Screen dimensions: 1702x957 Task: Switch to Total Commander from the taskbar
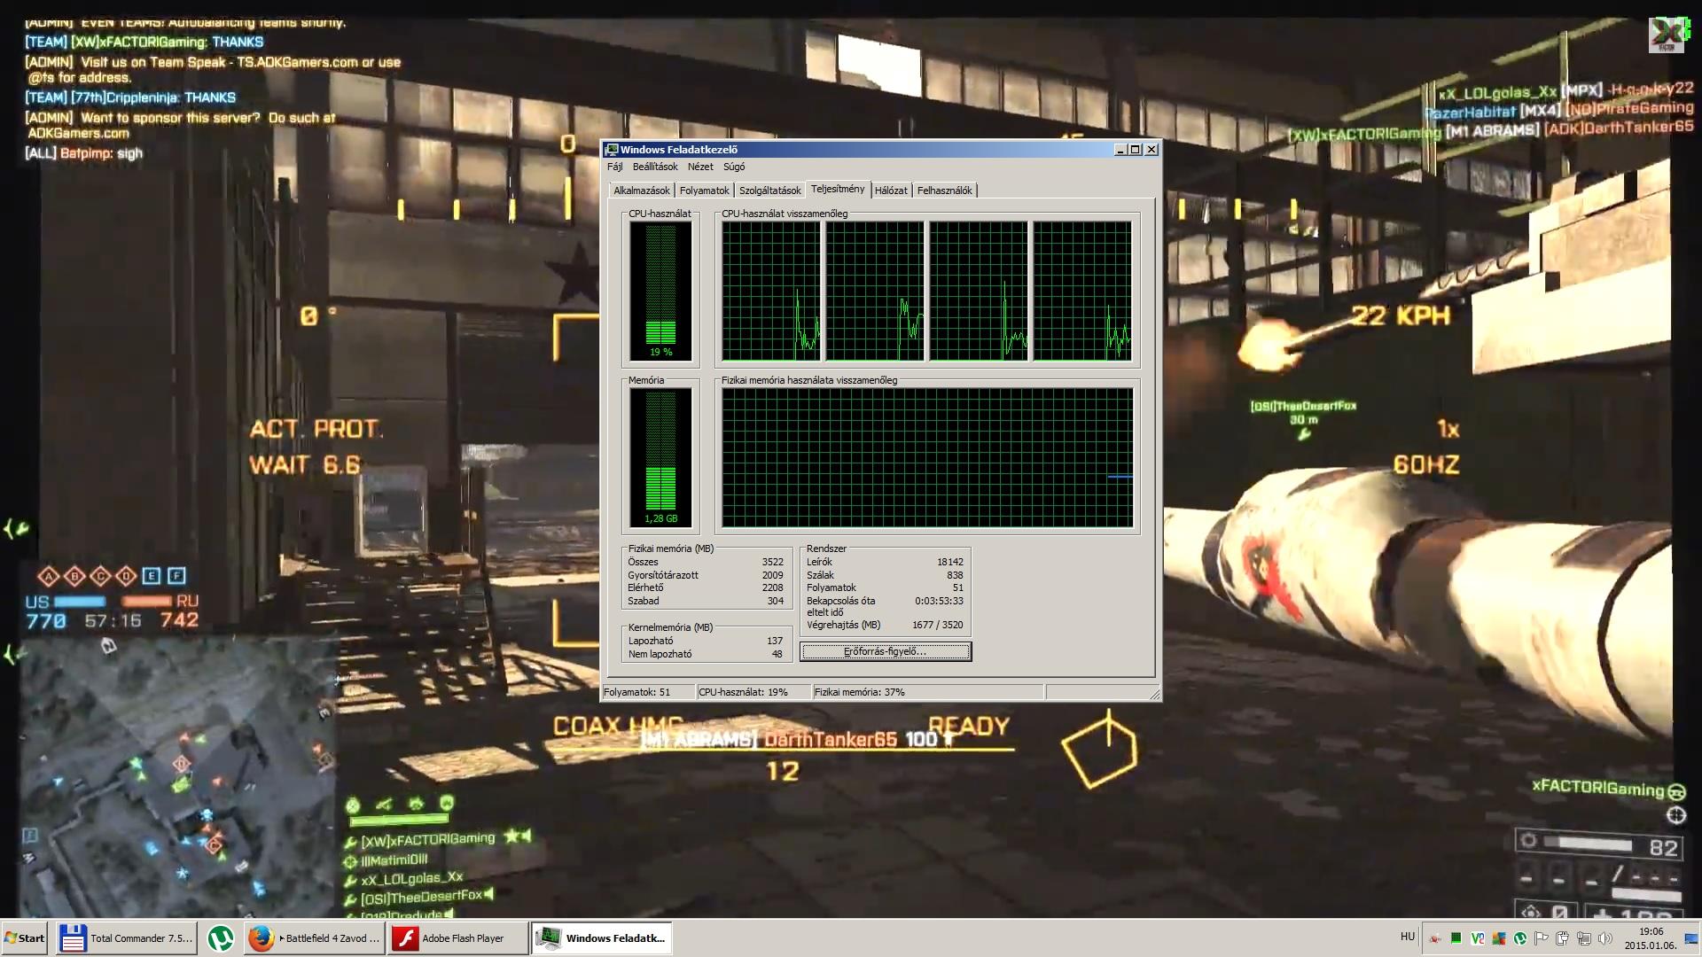[x=126, y=938]
